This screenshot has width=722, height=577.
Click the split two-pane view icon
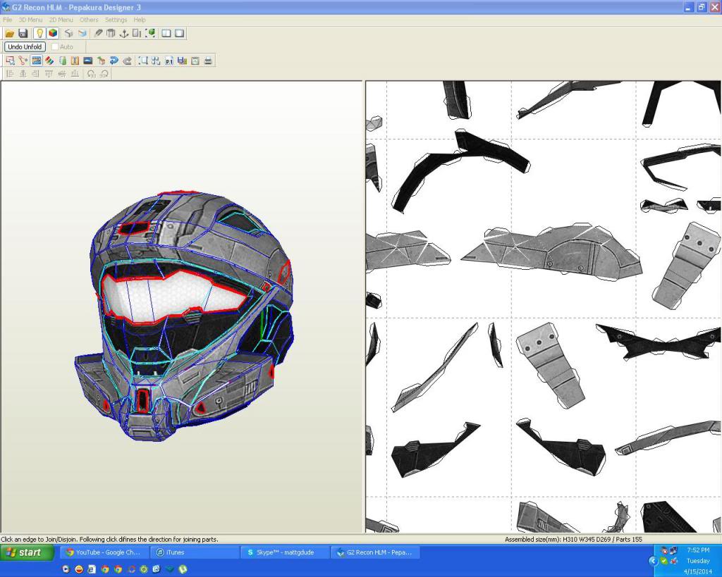[166, 33]
